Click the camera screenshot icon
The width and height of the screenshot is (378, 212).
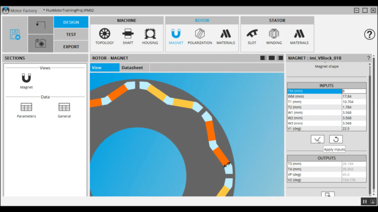pos(40,43)
